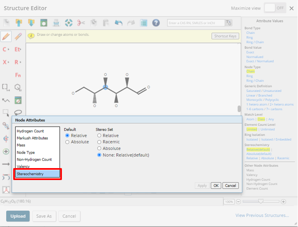Viewport: 298px width, 227px height.
Task: Open the top toolbar template icon
Action: point(44,23)
